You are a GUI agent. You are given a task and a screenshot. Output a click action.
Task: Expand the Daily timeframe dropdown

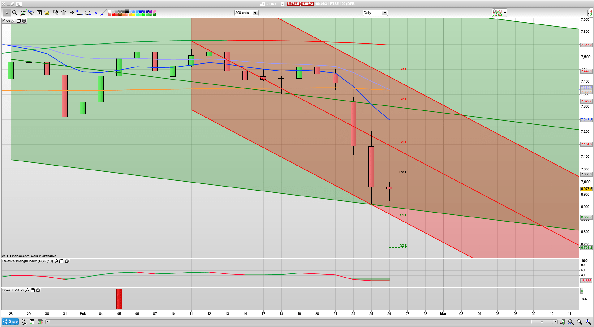(x=384, y=13)
